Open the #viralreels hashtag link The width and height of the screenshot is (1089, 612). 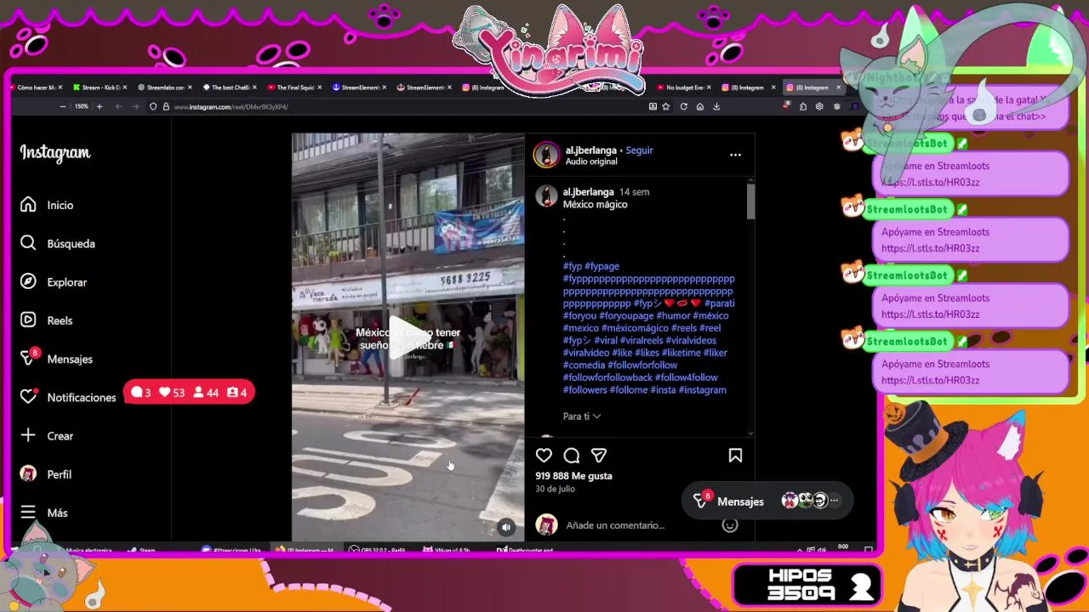[641, 340]
